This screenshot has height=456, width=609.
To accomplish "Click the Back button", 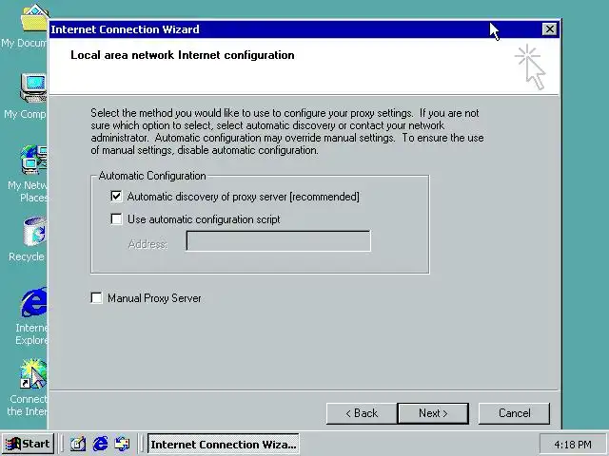I will tap(362, 413).
